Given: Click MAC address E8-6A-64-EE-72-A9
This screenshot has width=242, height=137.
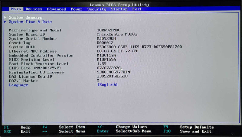Looking at the screenshot, I should tap(117, 51).
